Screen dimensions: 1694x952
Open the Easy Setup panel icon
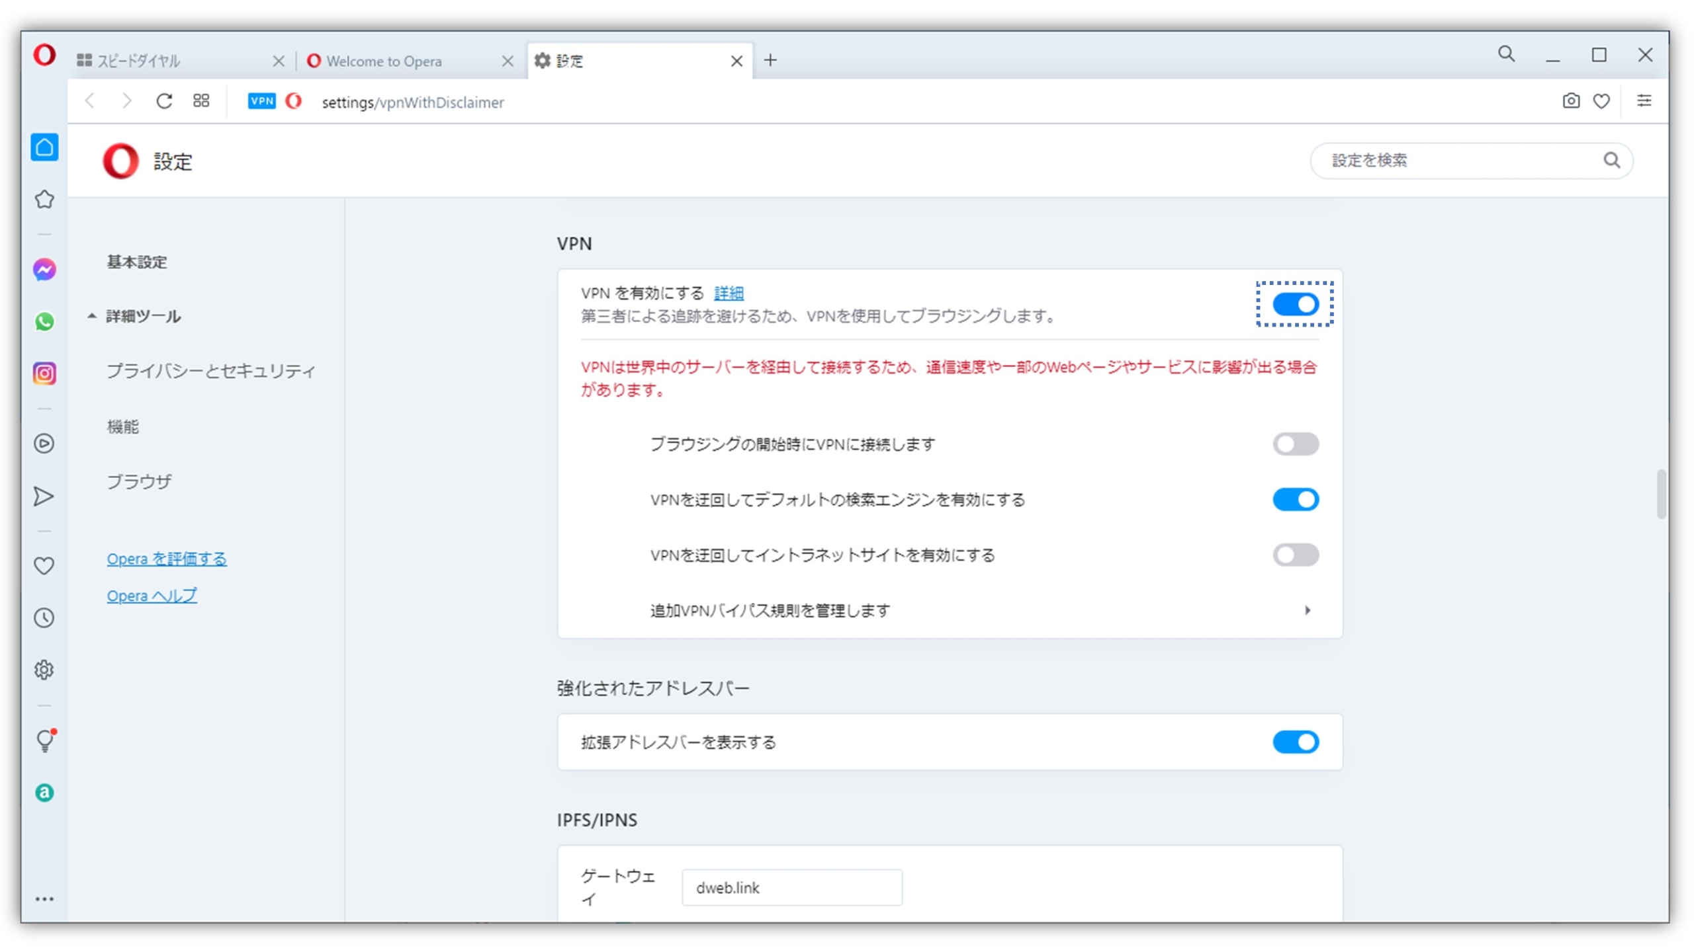[x=1645, y=101]
